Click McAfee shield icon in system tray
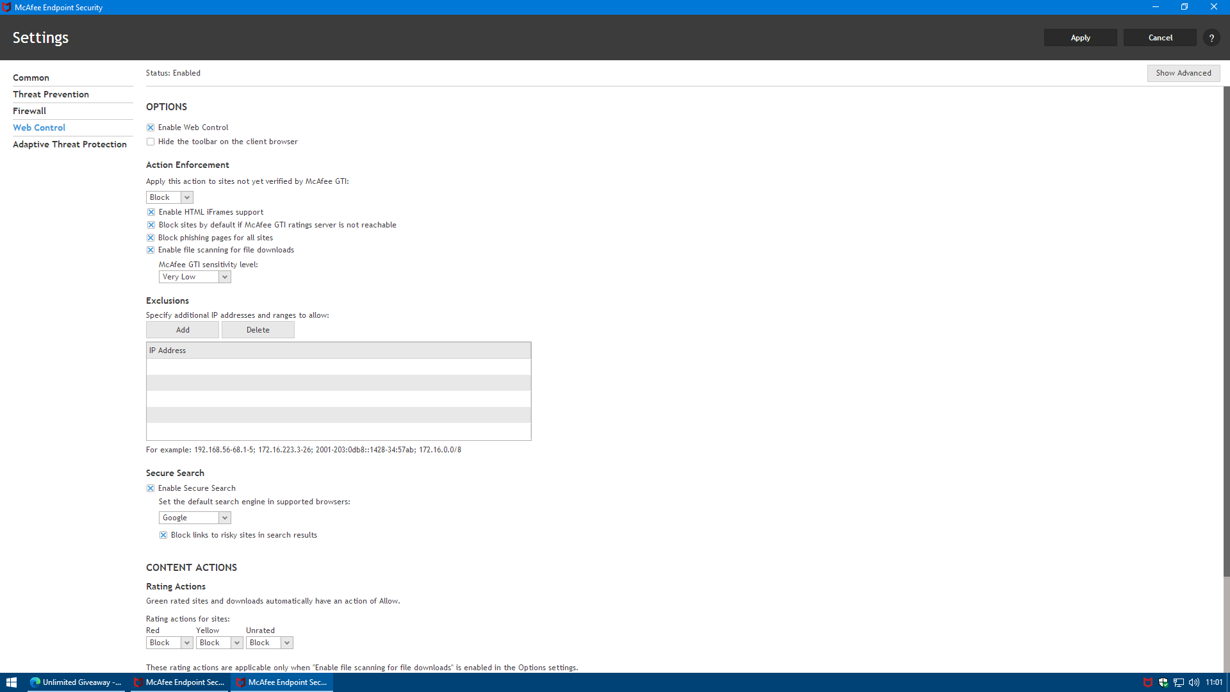The image size is (1230, 692). click(x=1147, y=682)
